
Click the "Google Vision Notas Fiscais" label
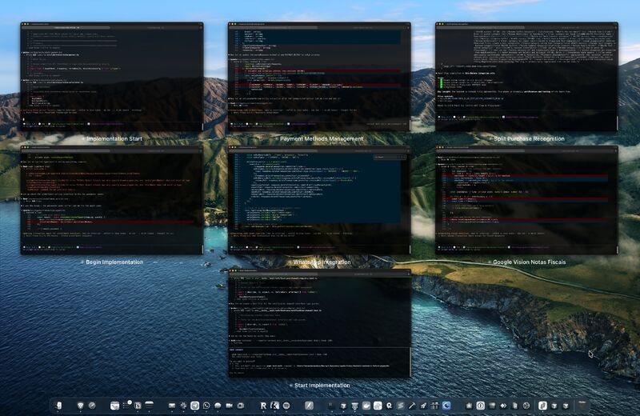529,262
